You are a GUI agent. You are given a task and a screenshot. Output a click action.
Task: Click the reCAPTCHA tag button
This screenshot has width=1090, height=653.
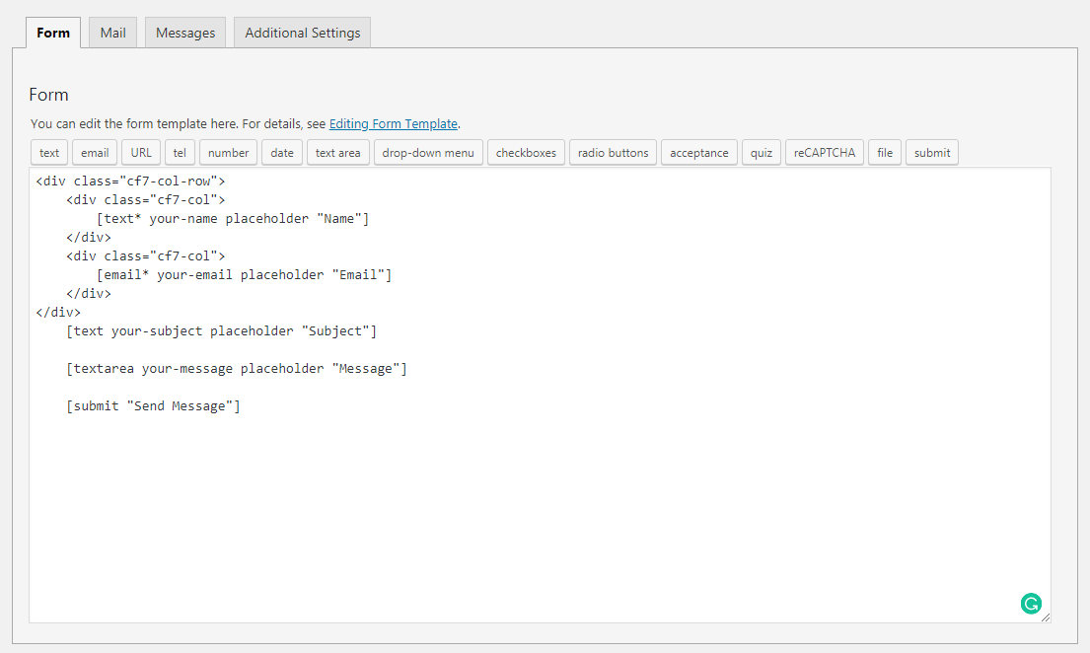[x=825, y=153]
